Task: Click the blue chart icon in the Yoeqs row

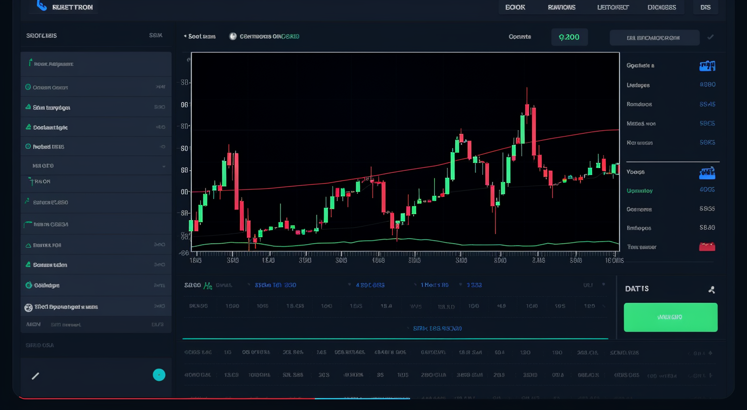Action: pyautogui.click(x=707, y=173)
